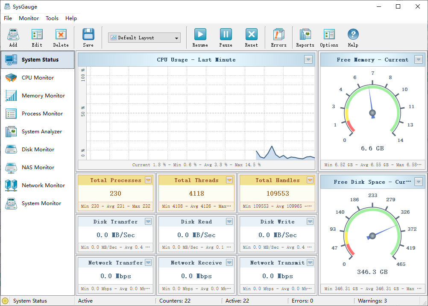Click the Min 346.31 GB disk statistics line
This screenshot has width=428, height=306.
[373, 288]
